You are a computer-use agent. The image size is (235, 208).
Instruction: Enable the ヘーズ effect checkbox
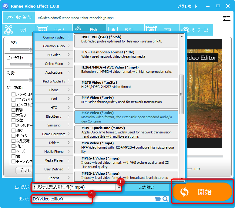point(13,151)
